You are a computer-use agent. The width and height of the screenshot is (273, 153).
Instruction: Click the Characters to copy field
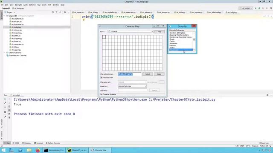[x=130, y=74]
